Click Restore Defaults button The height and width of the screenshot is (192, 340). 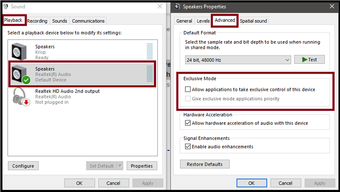click(x=205, y=164)
